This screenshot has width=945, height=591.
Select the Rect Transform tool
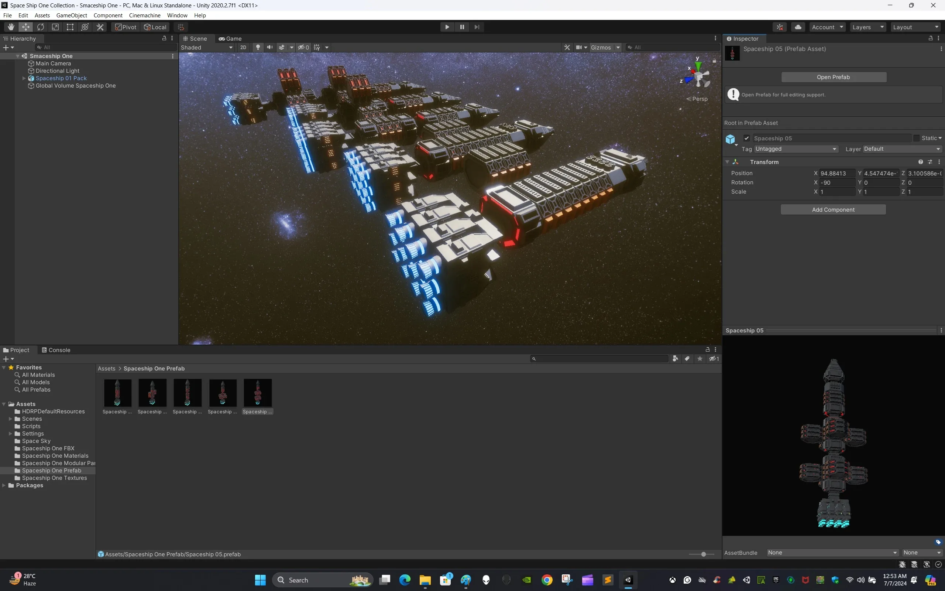[x=70, y=27]
